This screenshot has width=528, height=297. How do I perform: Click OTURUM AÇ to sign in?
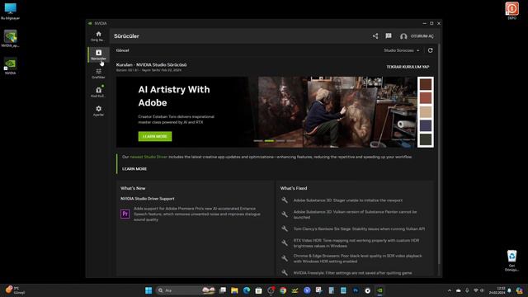point(422,36)
